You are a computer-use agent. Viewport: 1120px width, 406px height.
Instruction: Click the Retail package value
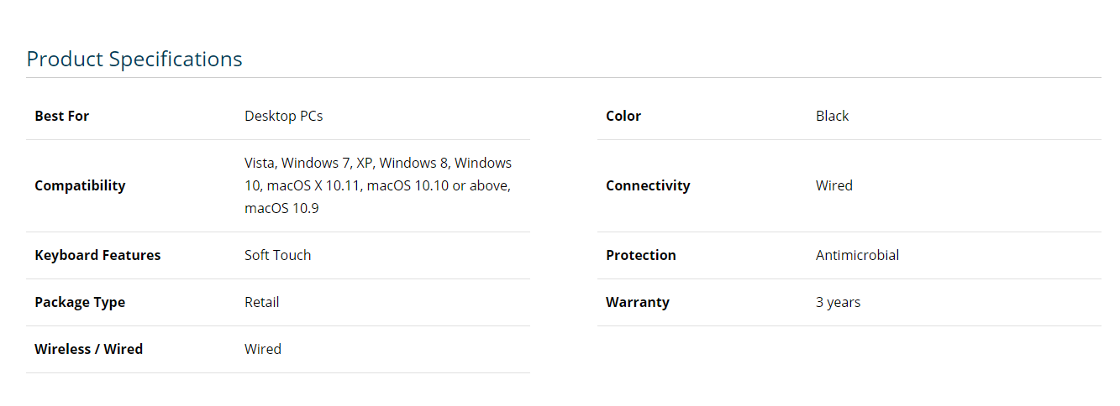click(261, 302)
